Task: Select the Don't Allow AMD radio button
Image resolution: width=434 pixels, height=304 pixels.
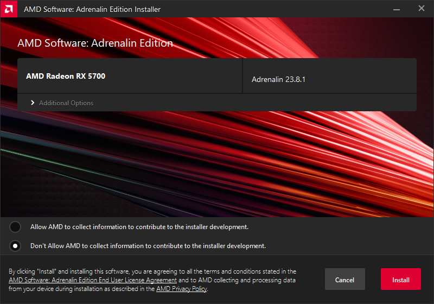Action: click(16, 246)
